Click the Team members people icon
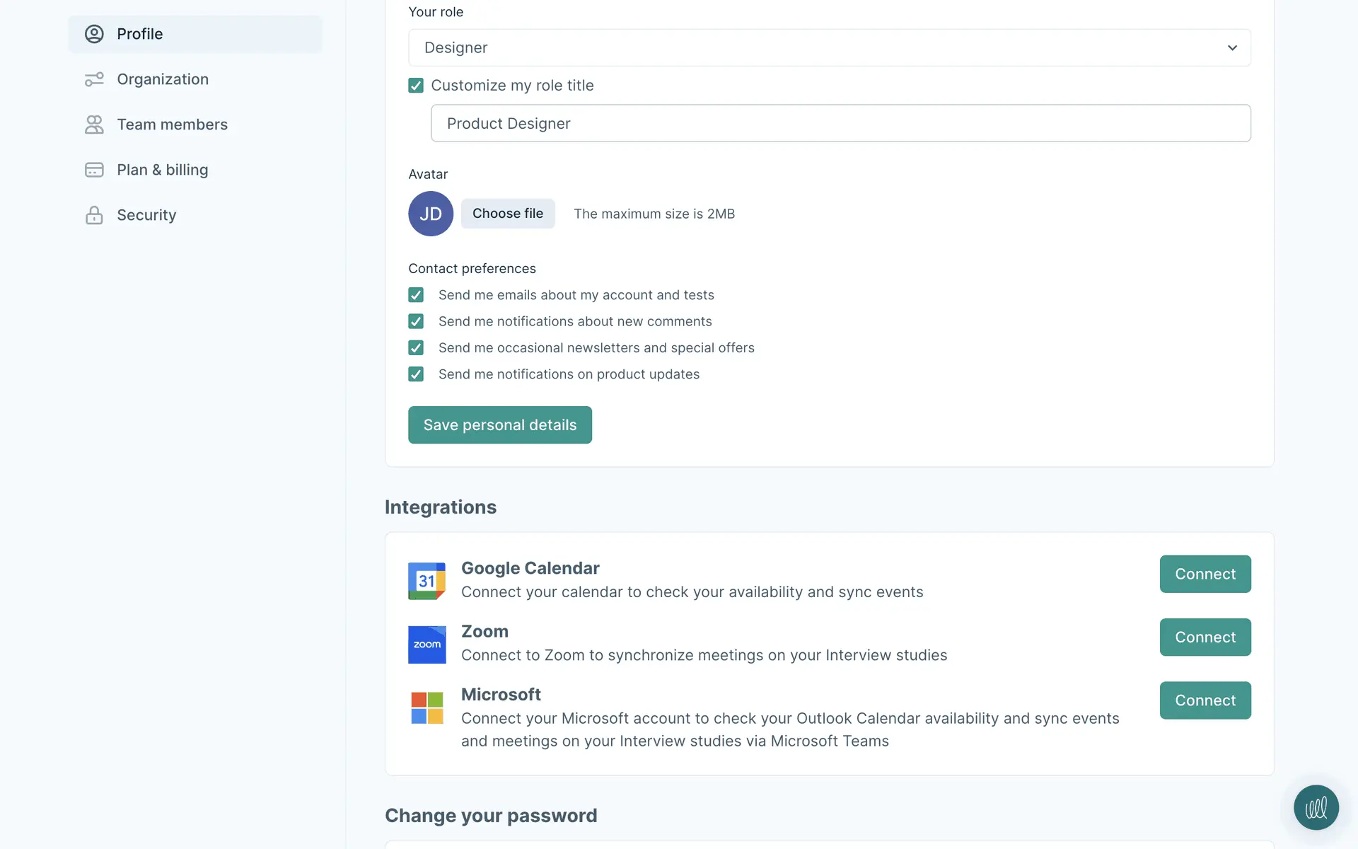1358x849 pixels. pos(94,125)
